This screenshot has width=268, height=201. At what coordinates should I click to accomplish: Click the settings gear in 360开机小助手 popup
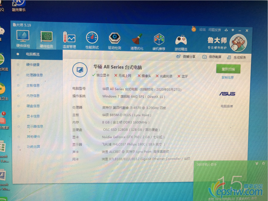point(263,164)
